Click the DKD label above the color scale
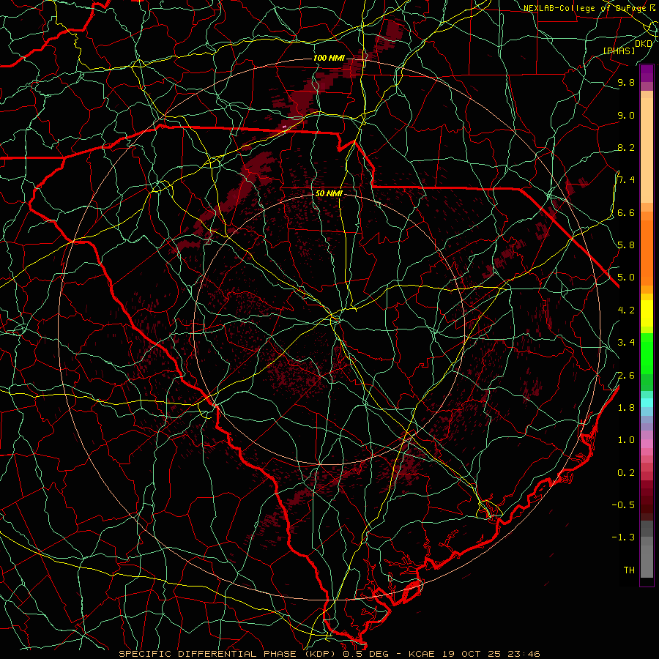Viewport: 659px width, 659px height. tap(644, 43)
